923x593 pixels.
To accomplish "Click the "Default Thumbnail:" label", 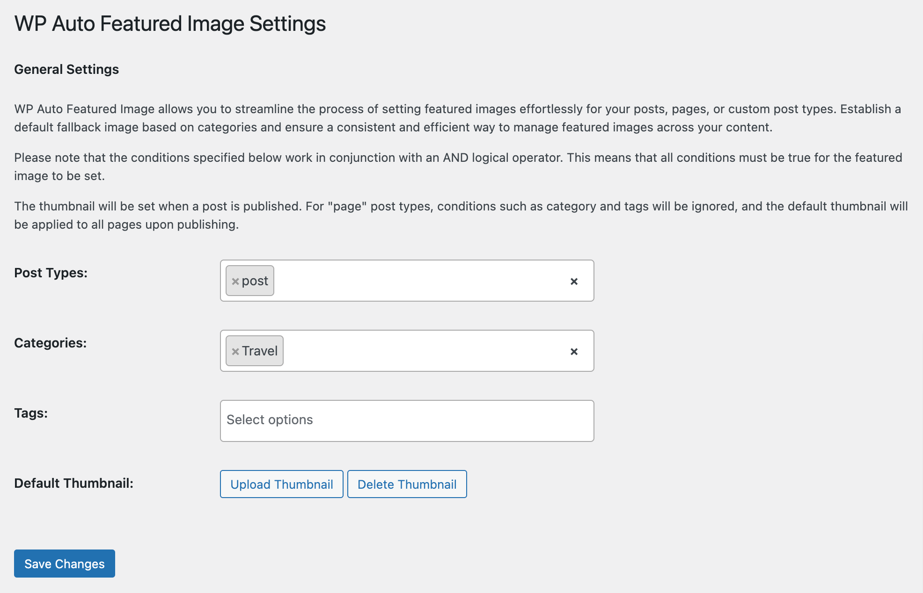I will pos(74,483).
